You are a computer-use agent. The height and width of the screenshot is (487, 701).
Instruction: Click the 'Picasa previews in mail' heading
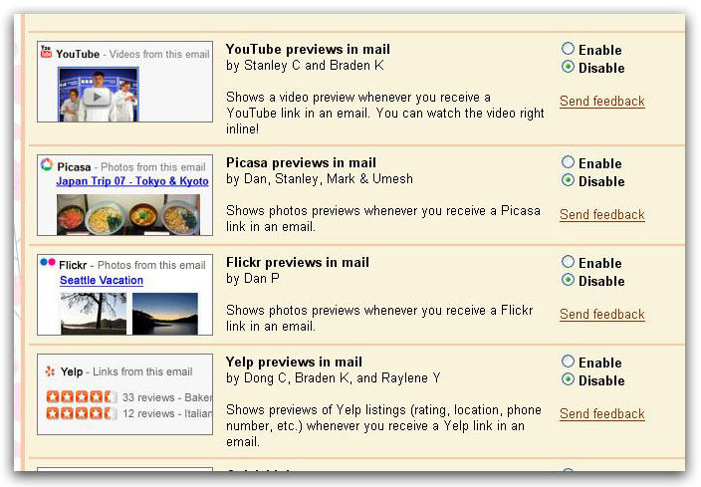point(301,162)
